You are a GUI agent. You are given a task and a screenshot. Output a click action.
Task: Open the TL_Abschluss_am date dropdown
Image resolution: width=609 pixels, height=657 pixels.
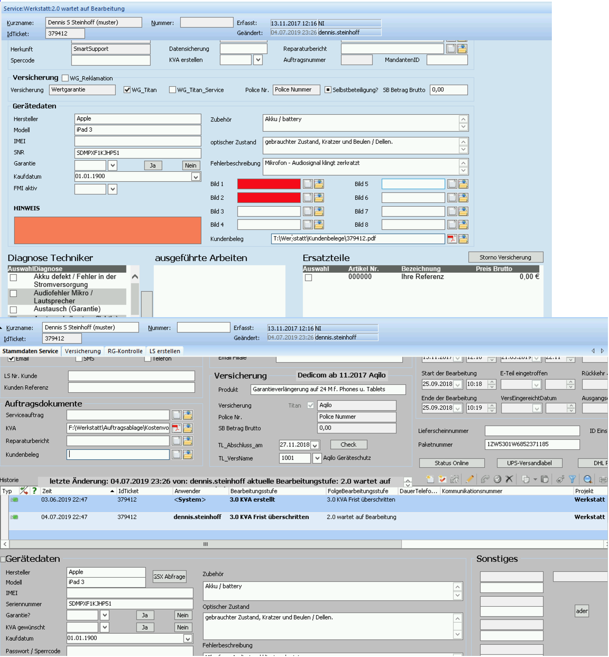tap(315, 445)
